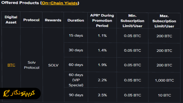The image size is (183, 103).
Task: Click the Max. Subscription Limit/User header
Action: [x=164, y=21]
